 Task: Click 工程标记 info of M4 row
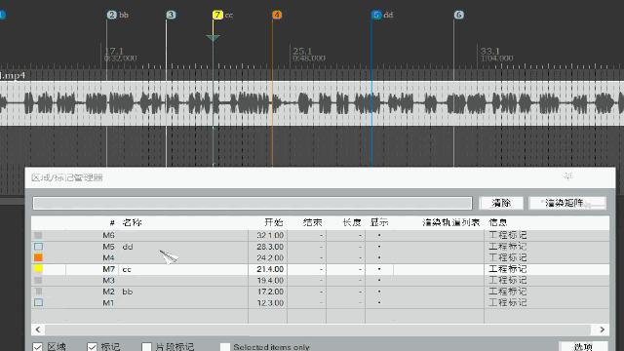[507, 257]
